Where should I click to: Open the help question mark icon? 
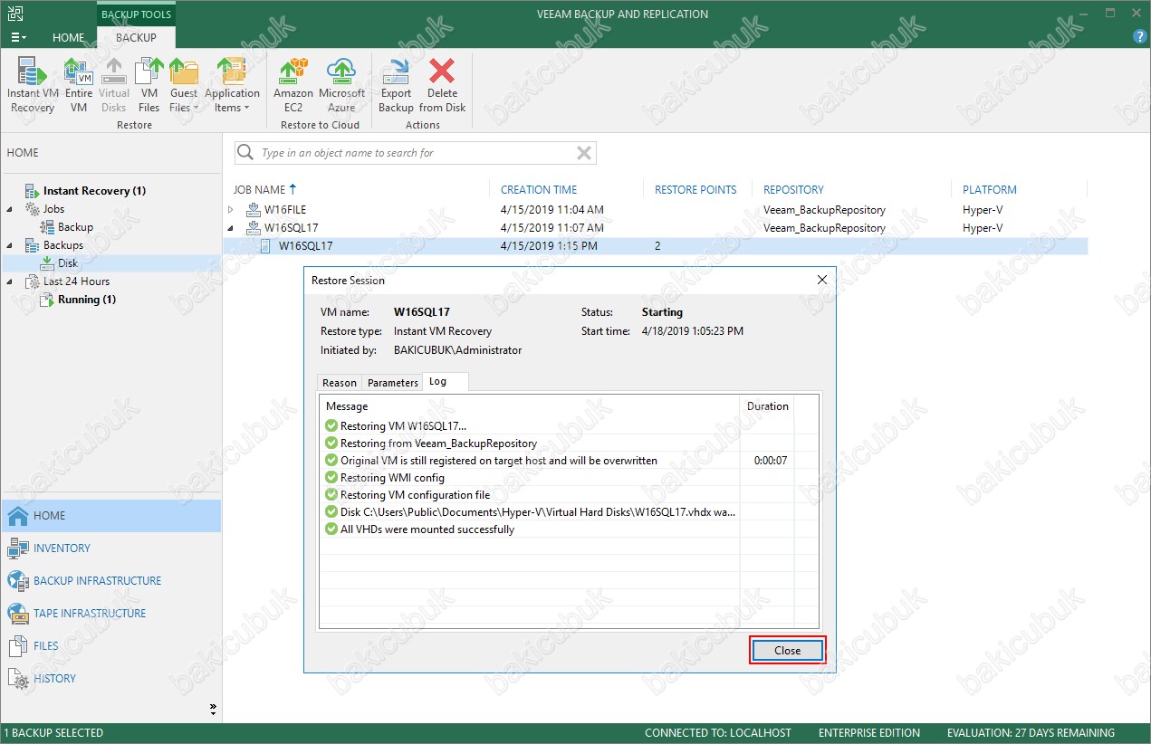click(x=1139, y=36)
